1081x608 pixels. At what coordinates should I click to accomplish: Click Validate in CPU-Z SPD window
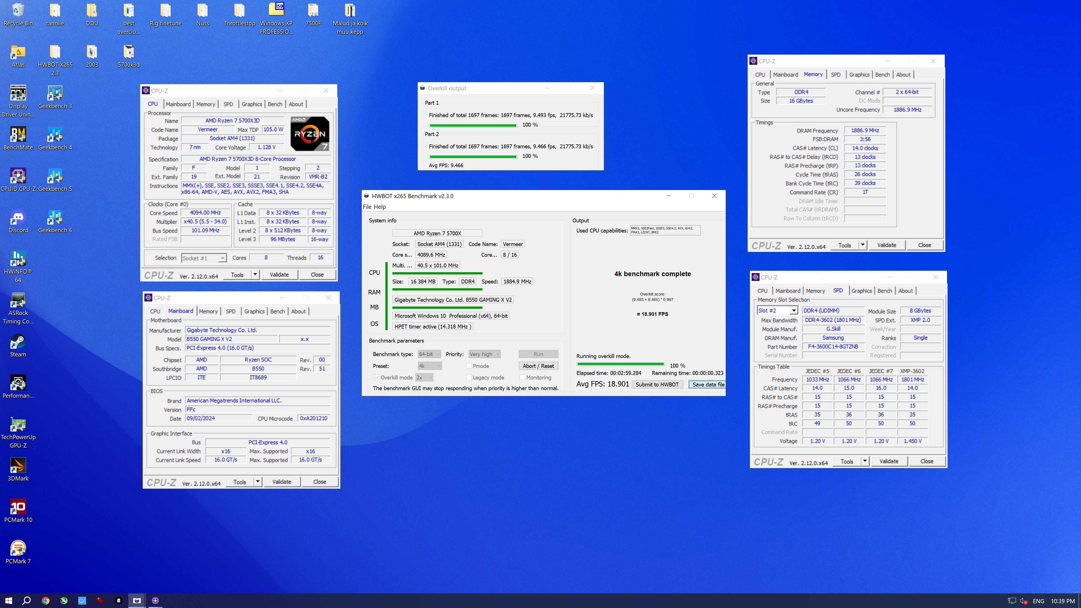889,461
